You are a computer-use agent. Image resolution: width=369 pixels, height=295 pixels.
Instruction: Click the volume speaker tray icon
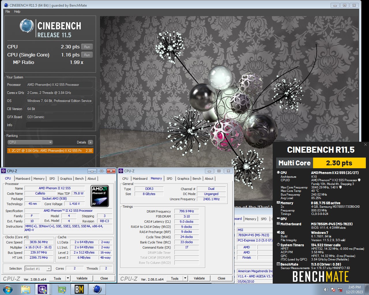326,290
